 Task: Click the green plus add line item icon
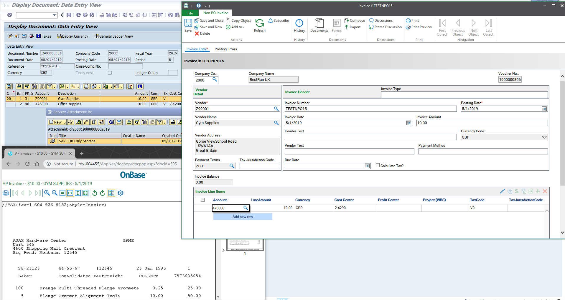[538, 191]
